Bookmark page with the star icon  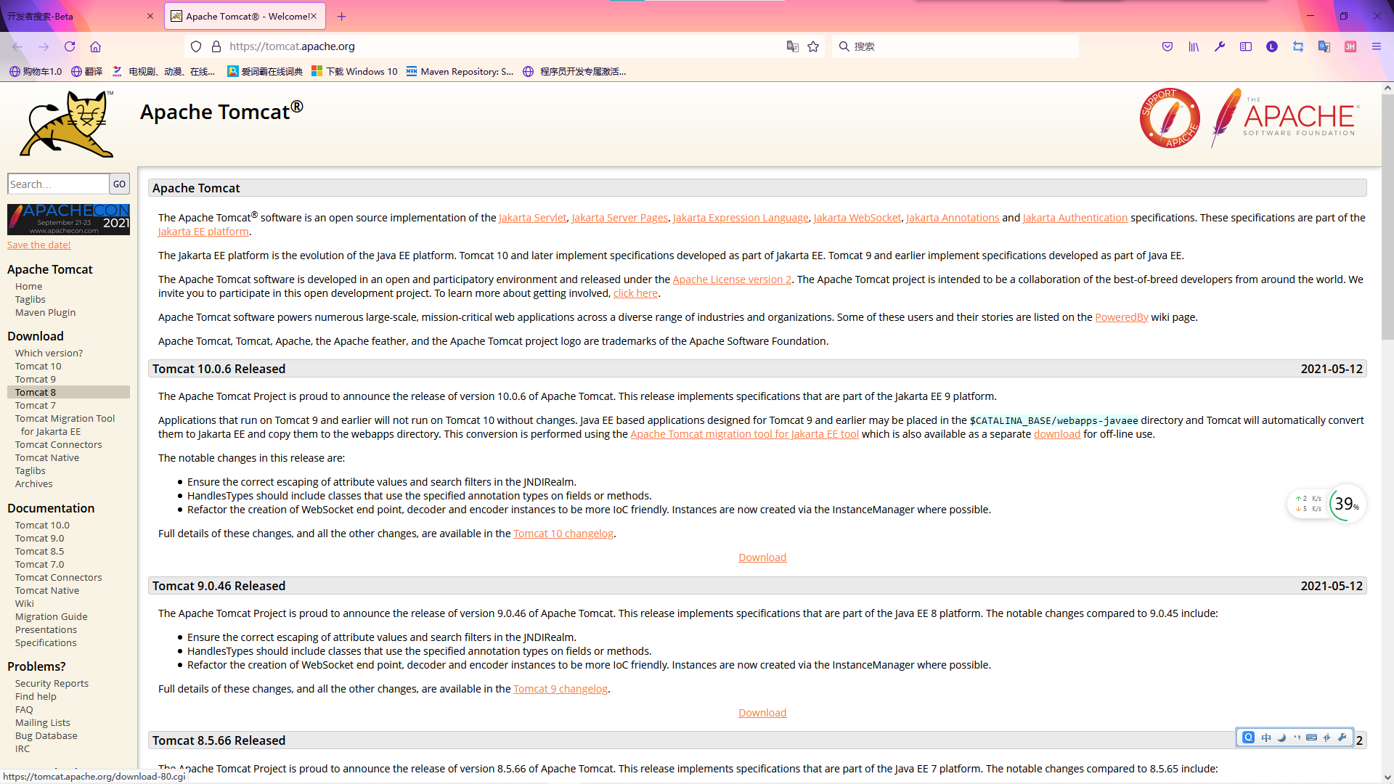click(813, 46)
